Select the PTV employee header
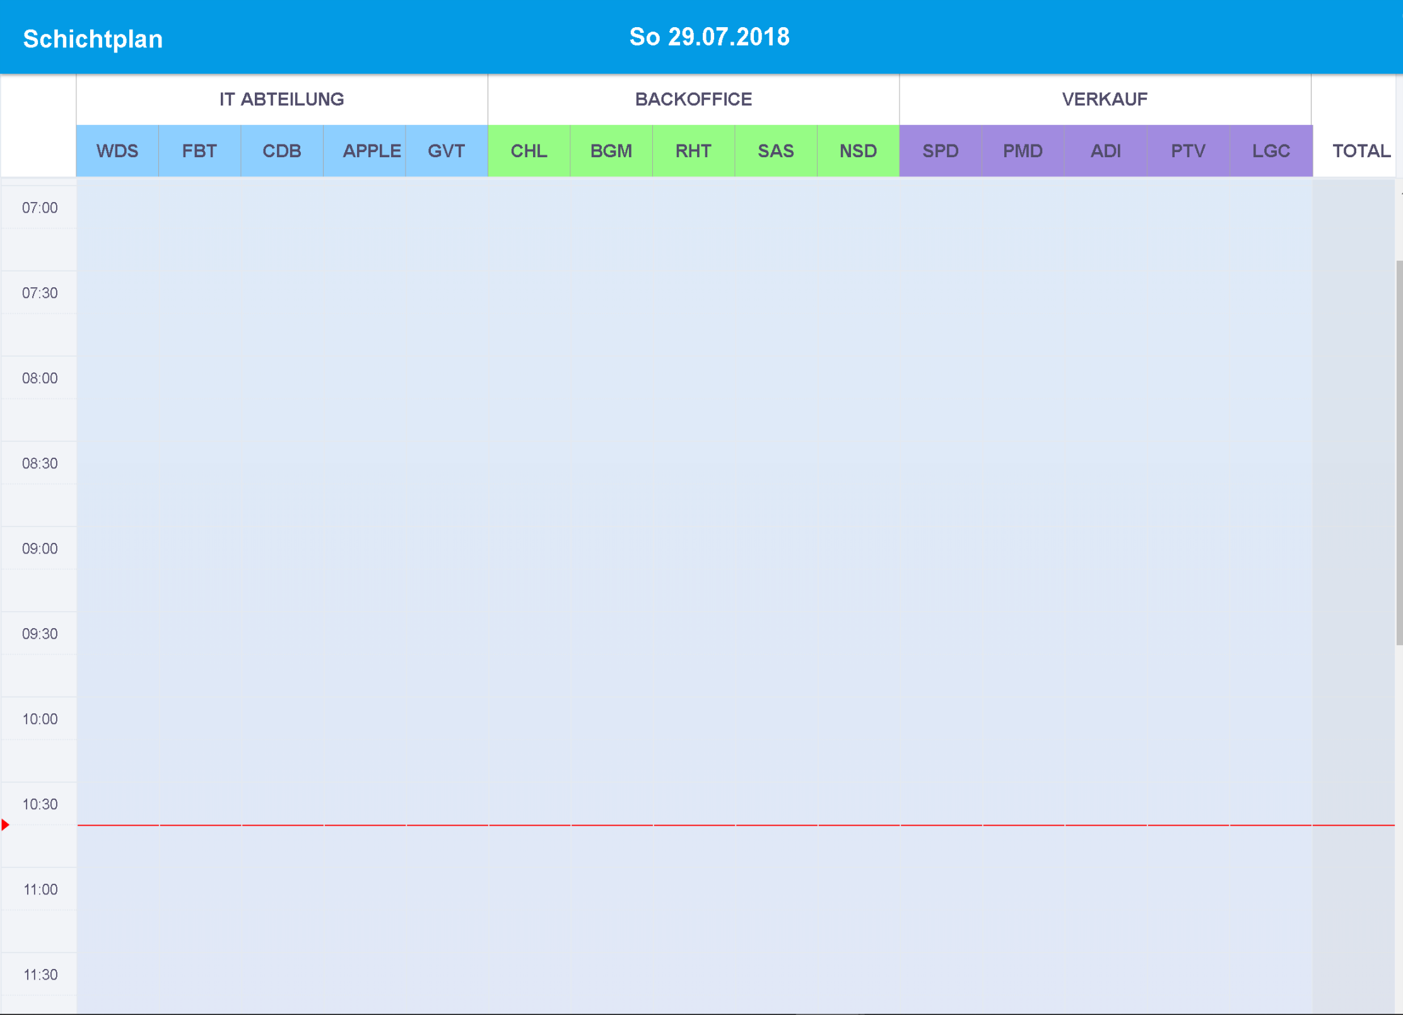The width and height of the screenshot is (1403, 1015). (x=1188, y=150)
